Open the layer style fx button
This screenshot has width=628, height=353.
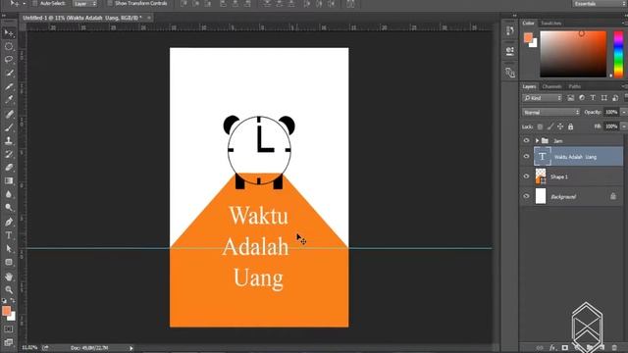pyautogui.click(x=552, y=347)
